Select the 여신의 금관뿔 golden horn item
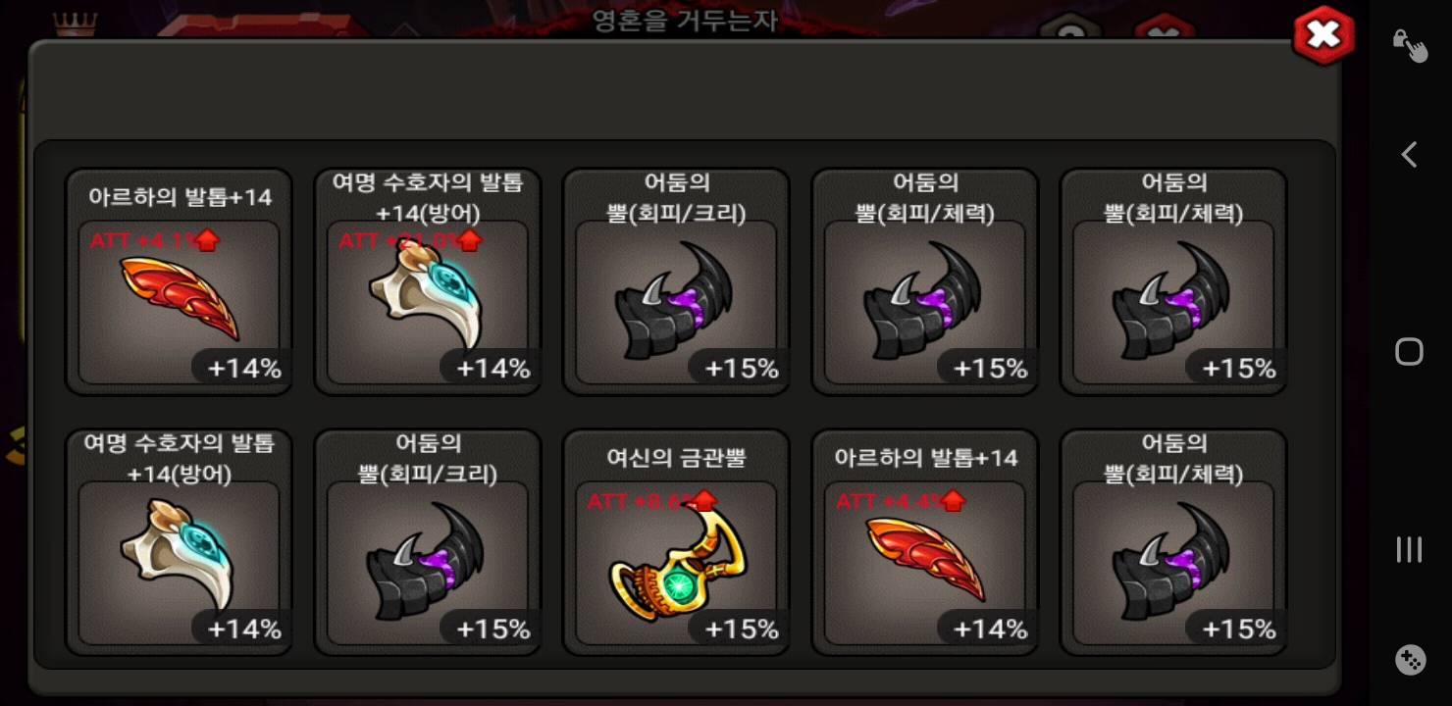 click(x=676, y=543)
